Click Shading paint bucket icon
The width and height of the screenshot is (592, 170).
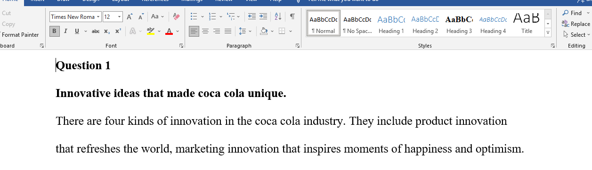coord(264,31)
